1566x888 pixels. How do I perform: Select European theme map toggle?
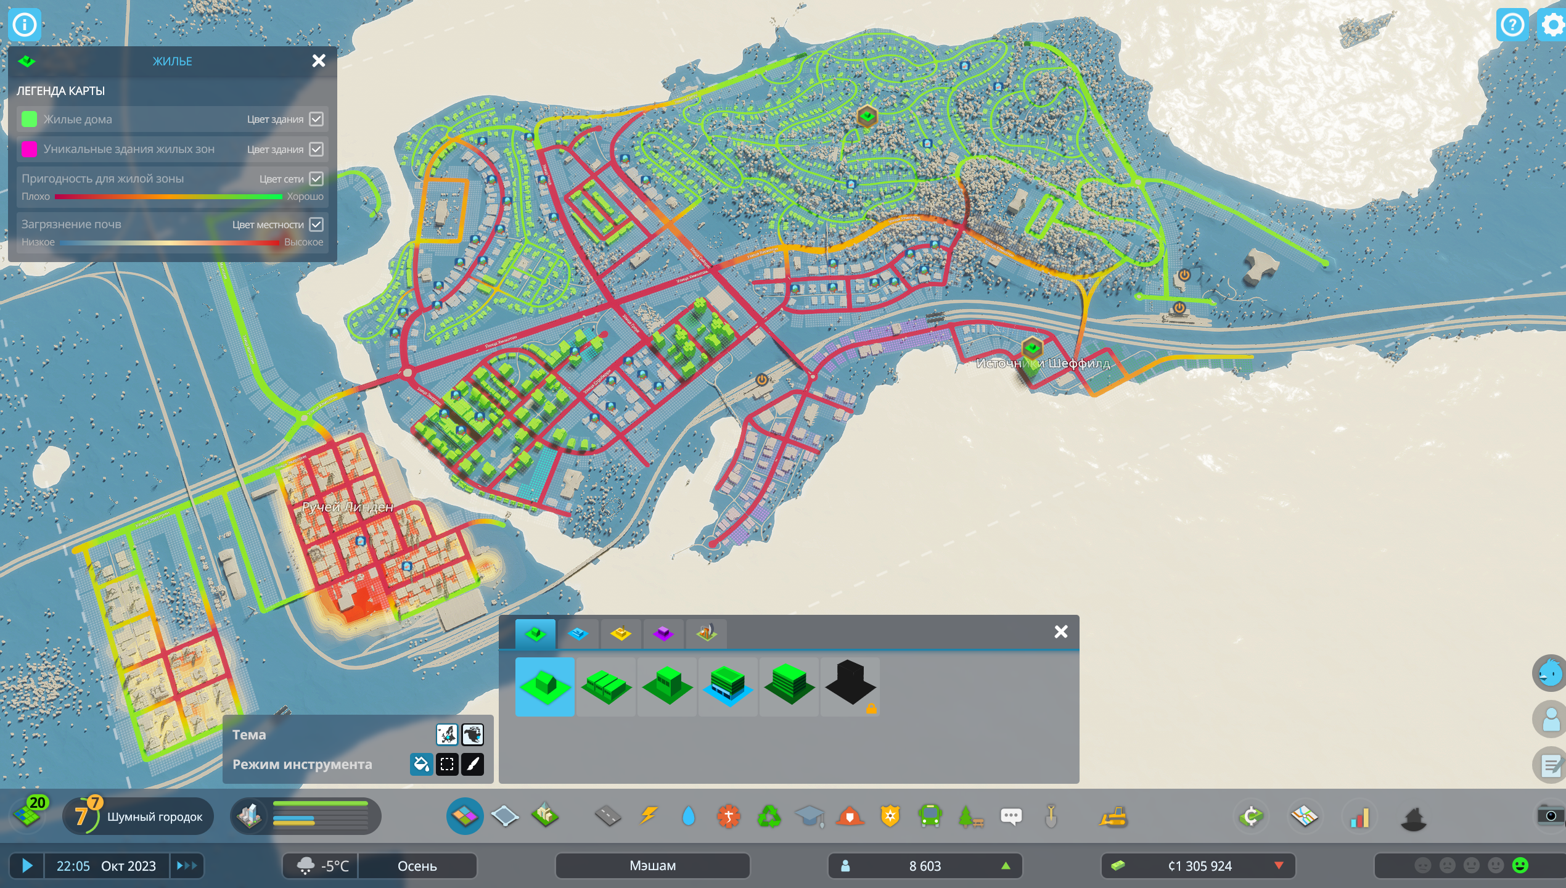click(x=447, y=734)
